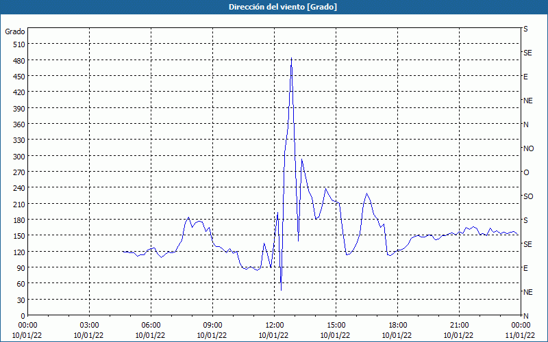
Task: Click the 'Grado' axis unit label
Action: click(x=15, y=31)
